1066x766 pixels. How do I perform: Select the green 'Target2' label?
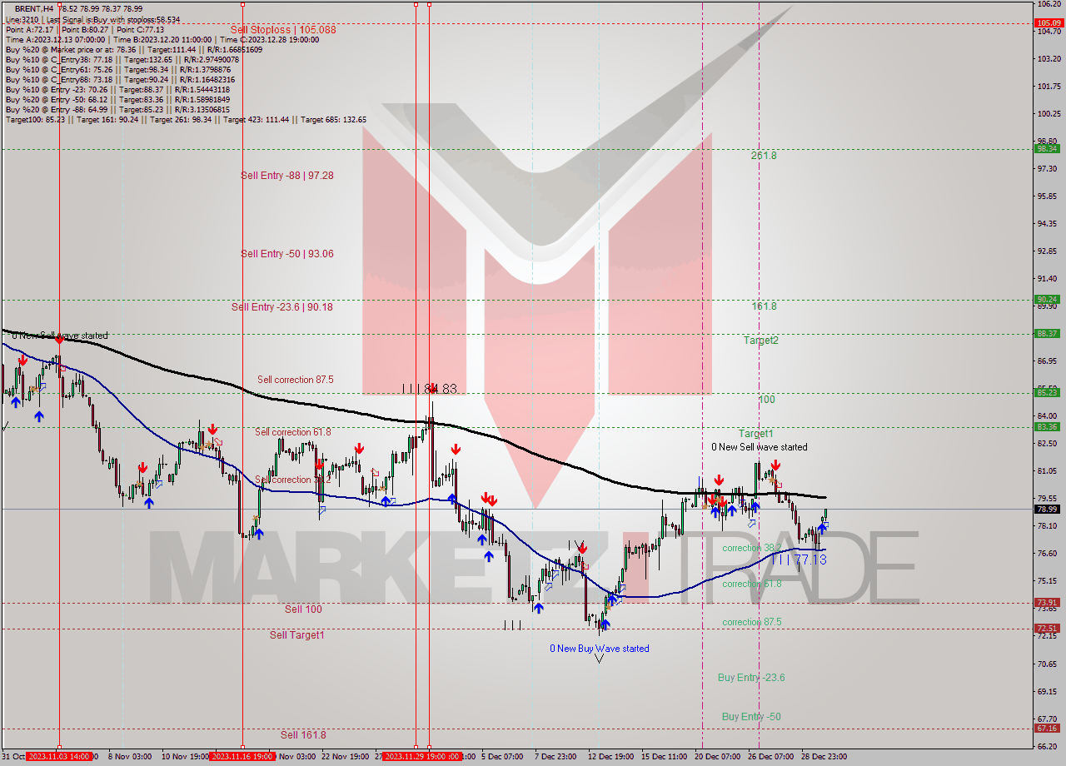[x=761, y=341]
